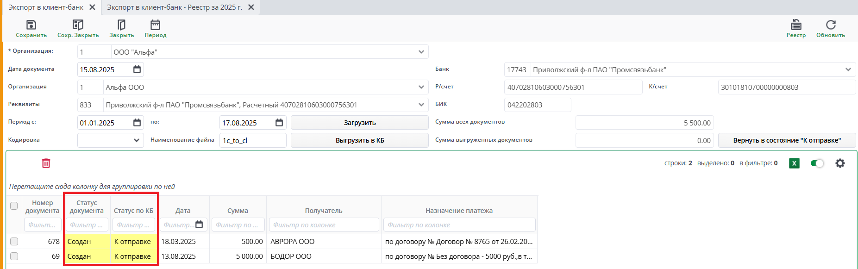
Task: Click the Save (Сохранить) icon
Action: pyautogui.click(x=31, y=25)
